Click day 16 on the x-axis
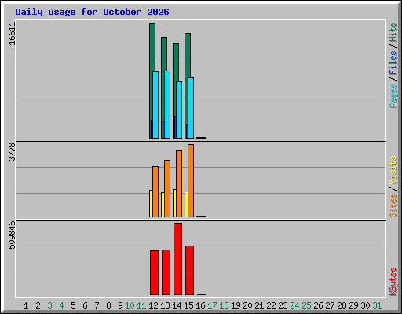Image resolution: width=402 pixels, height=314 pixels. [200, 305]
